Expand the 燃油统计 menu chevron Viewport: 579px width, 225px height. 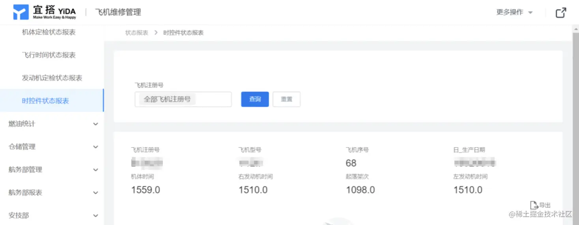pos(95,124)
